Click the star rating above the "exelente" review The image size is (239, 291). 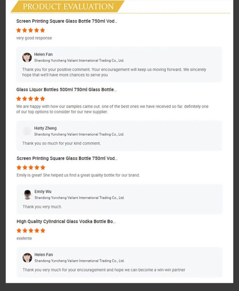(x=31, y=230)
